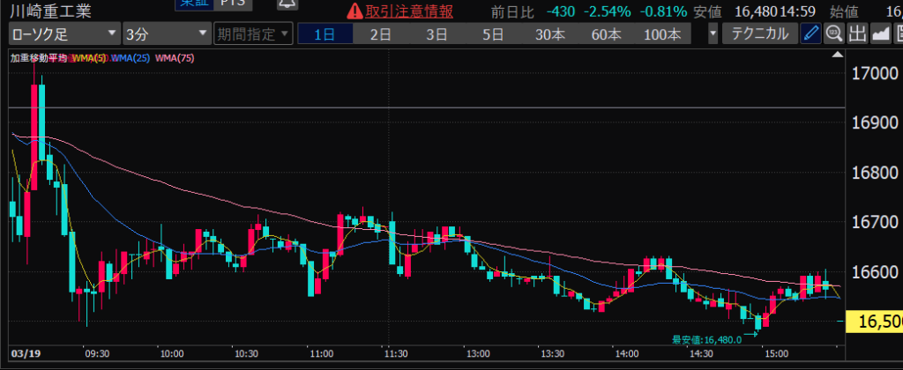
Task: Expand the 期間指定 period dropdown
Action: pyautogui.click(x=252, y=34)
